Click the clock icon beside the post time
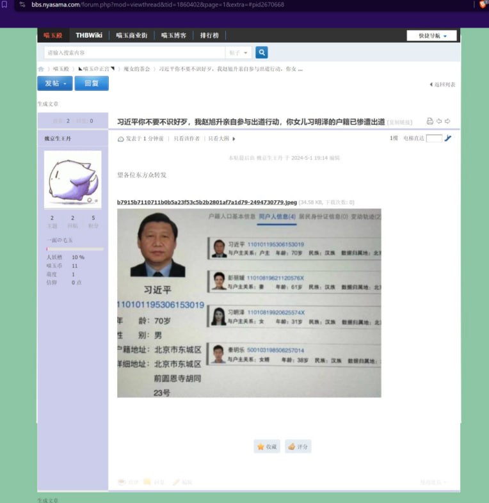This screenshot has width=489, height=503. [x=120, y=139]
